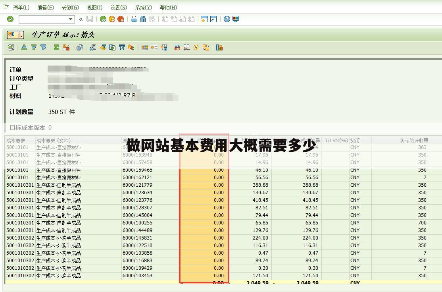Screen dimensions: 442x292
Task: Calculate subtotals on the list
Action: [66, 48]
